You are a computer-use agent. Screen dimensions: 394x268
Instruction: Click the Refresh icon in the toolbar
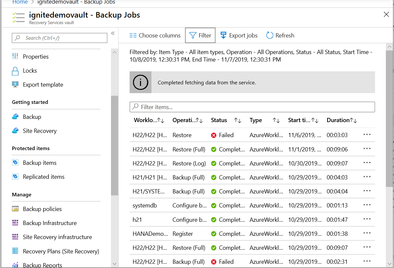pyautogui.click(x=270, y=35)
